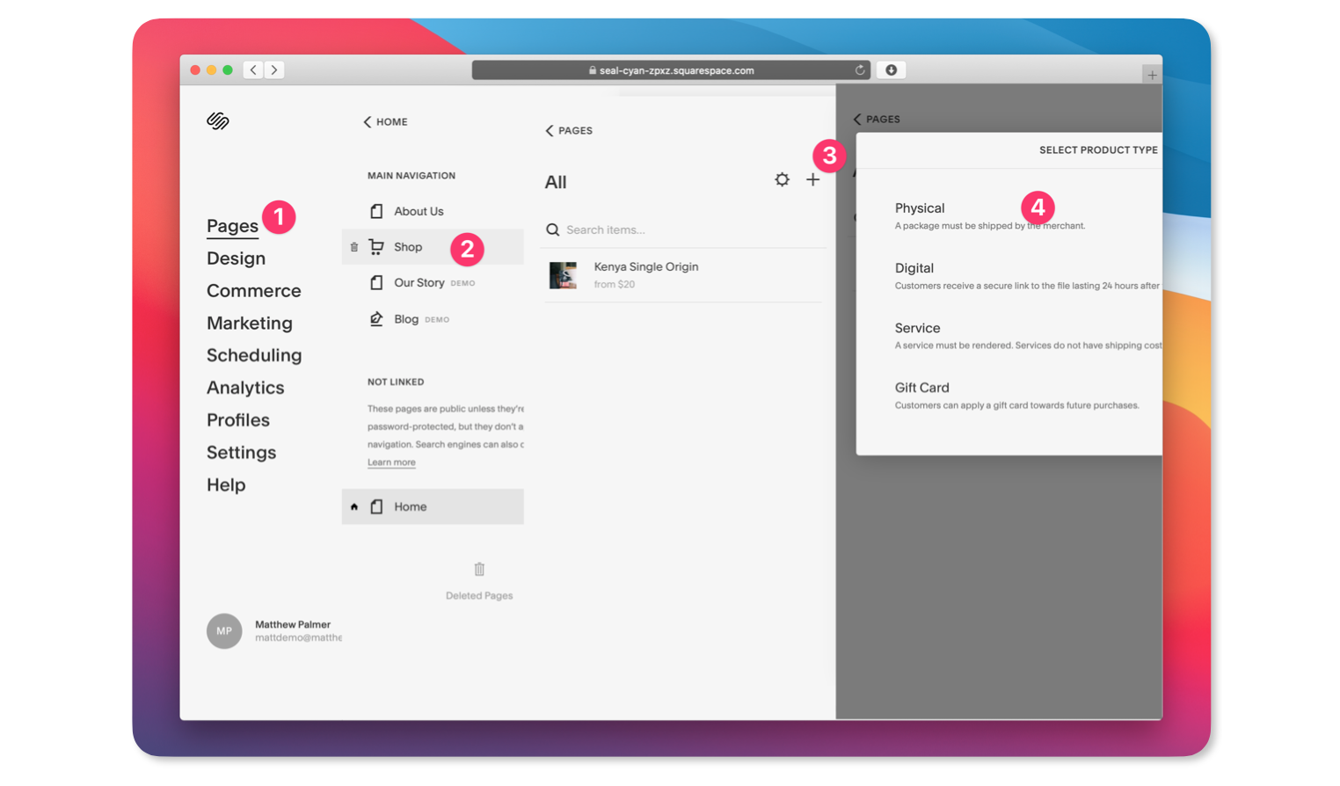Select Design from sidebar menu
Screen dimensions: 1340x786
point(236,258)
